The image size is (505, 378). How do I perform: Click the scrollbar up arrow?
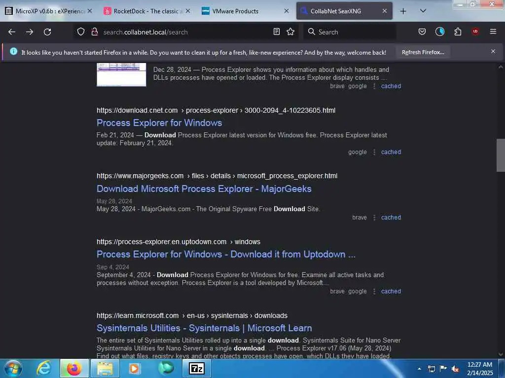[x=500, y=67]
